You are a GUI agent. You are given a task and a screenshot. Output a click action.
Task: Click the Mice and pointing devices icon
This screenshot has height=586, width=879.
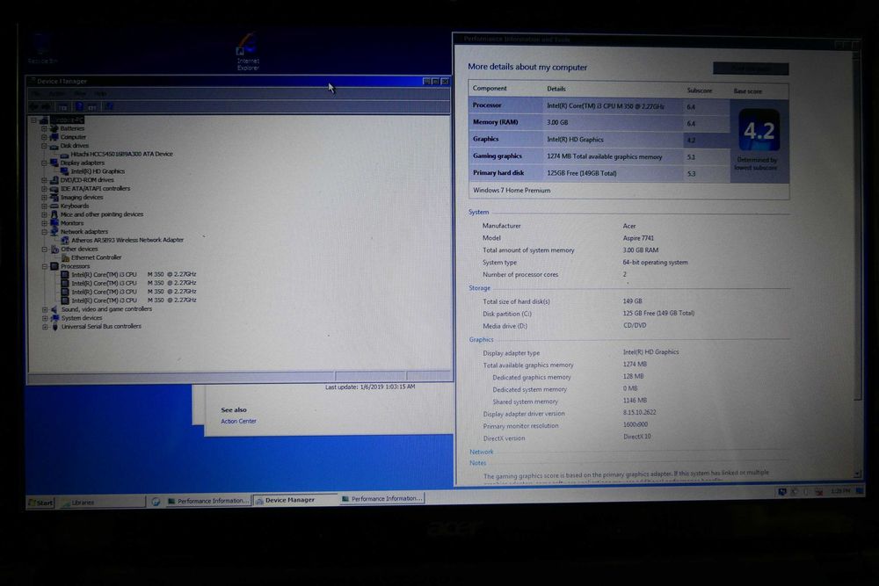(x=54, y=214)
